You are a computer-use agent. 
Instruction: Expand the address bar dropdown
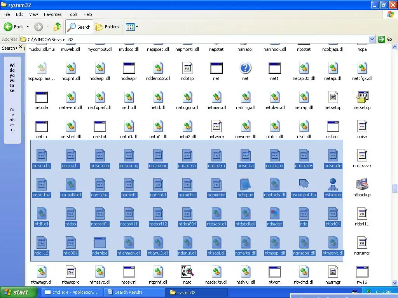[x=372, y=39]
